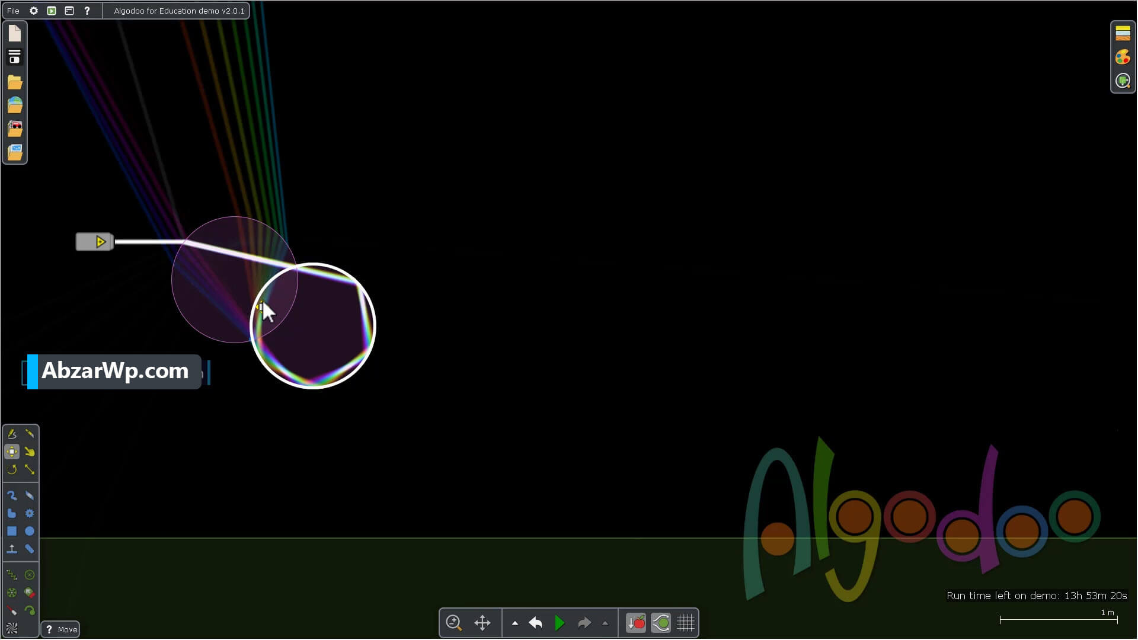Screen dimensions: 1138x640
Task: Choose the Box shape tool
Action: coord(12,531)
